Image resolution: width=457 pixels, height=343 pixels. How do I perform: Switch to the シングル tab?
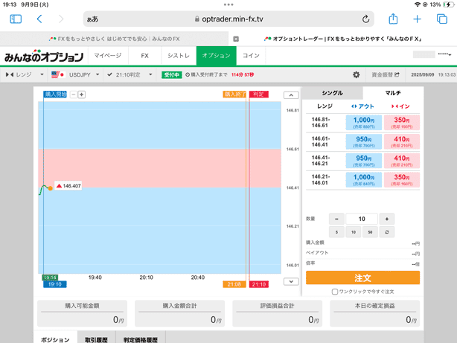click(333, 93)
